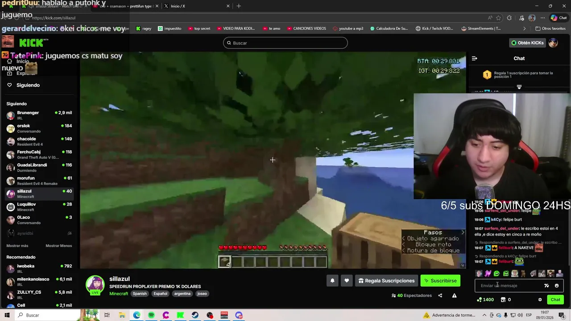Click the Advertencia de tormenta weather alert
Image resolution: width=571 pixels, height=321 pixels.
449,315
